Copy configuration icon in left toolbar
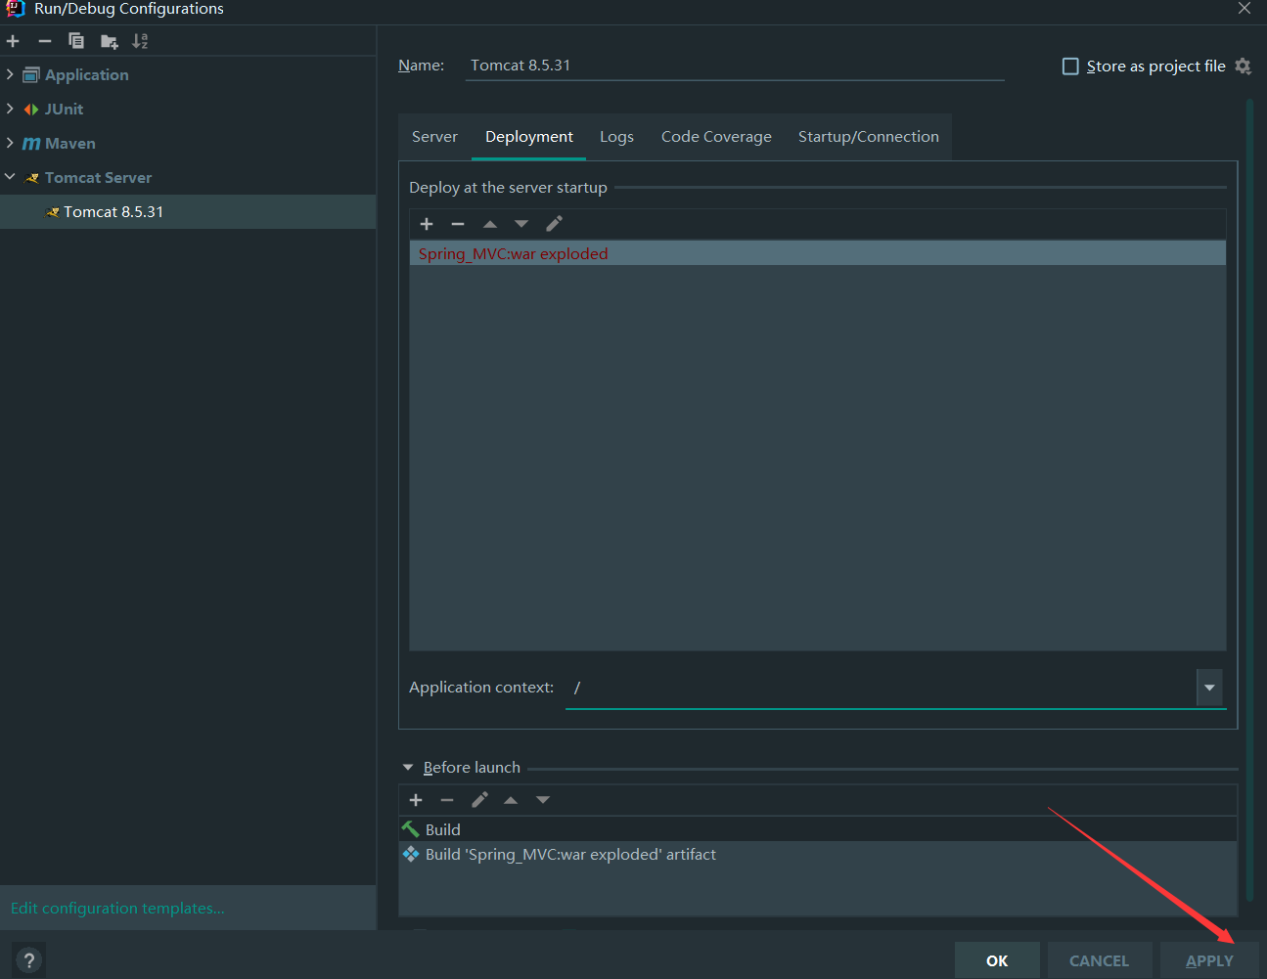Screen dimensions: 1267x979 coord(76,41)
